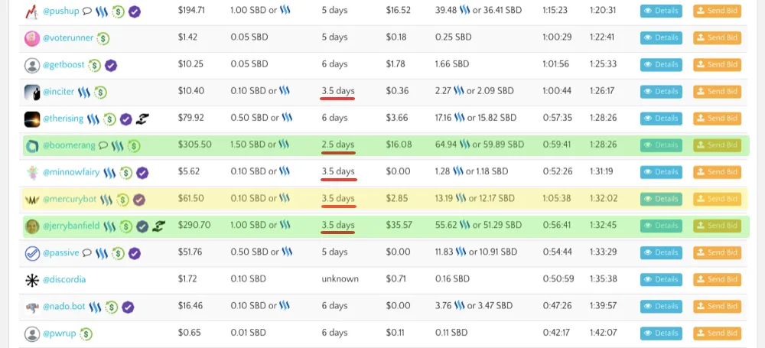Send Bid to @pushup
This screenshot has height=348, width=765.
pos(718,11)
